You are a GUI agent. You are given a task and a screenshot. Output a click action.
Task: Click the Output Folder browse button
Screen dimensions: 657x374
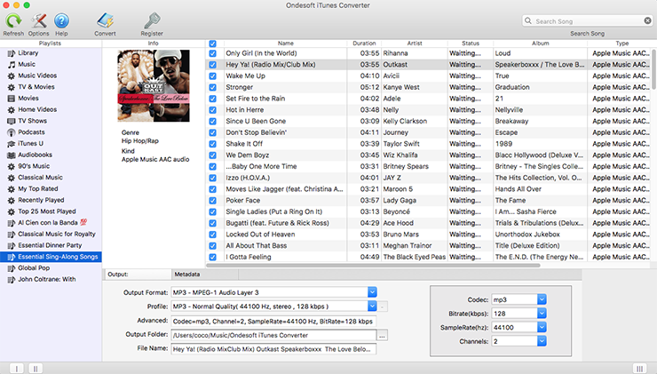click(383, 336)
